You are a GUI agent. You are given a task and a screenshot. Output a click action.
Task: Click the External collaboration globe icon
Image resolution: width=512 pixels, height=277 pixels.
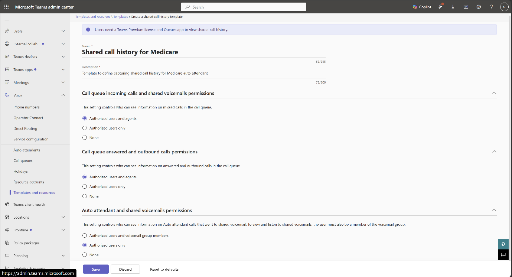pyautogui.click(x=7, y=44)
